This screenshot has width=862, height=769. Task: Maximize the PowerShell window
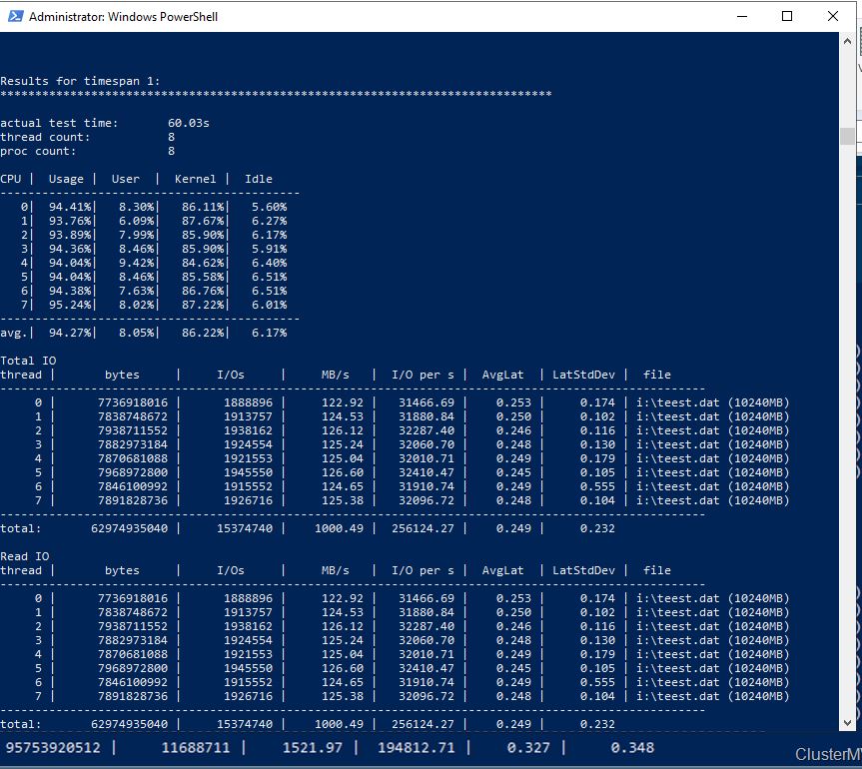[787, 17]
